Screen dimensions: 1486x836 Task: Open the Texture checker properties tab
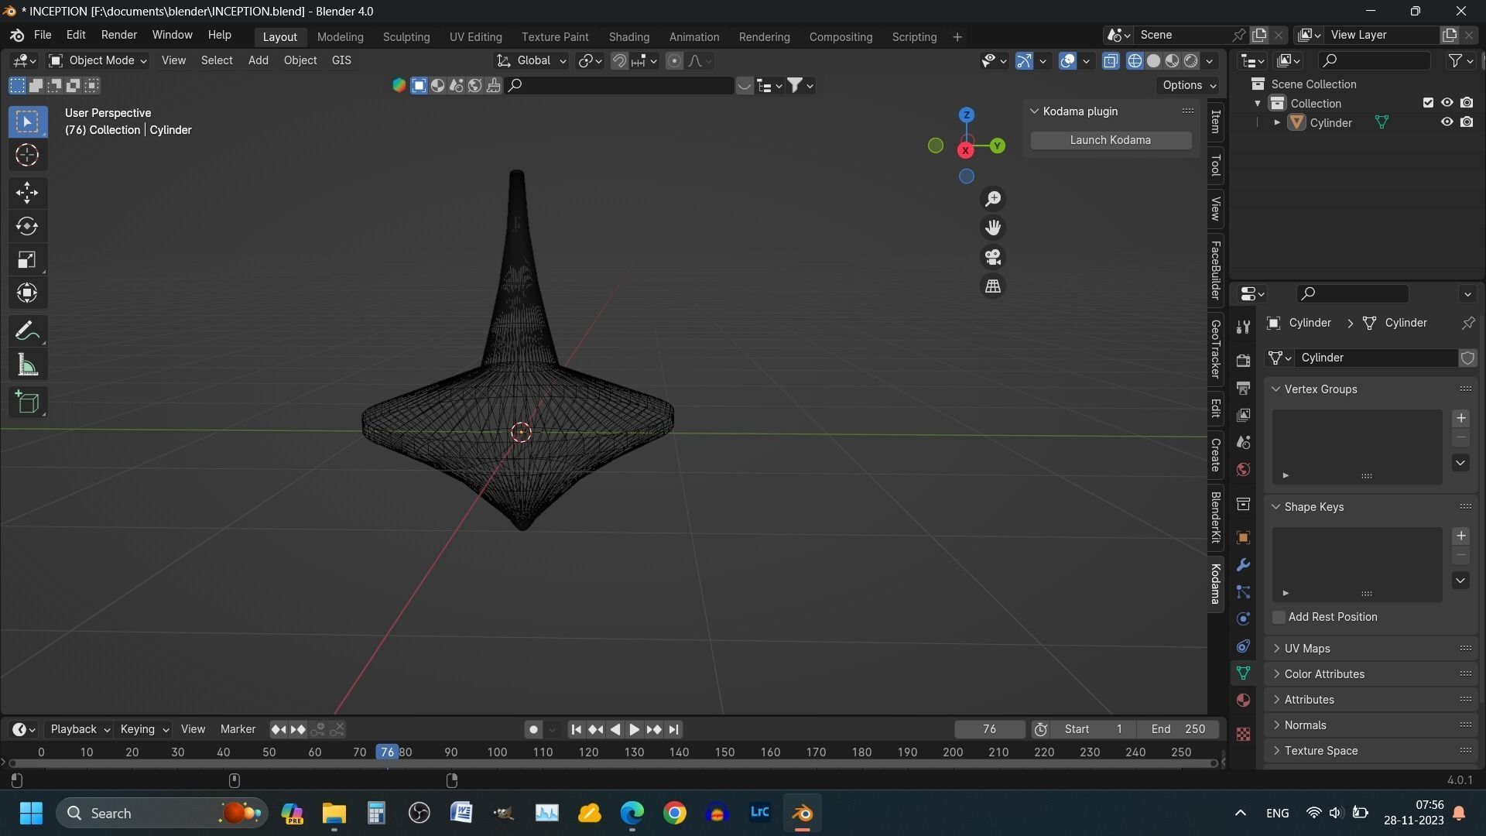(1243, 734)
